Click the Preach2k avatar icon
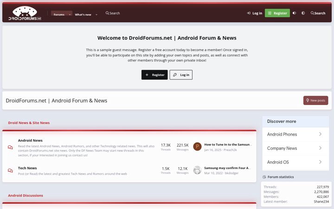 pyautogui.click(x=197, y=146)
